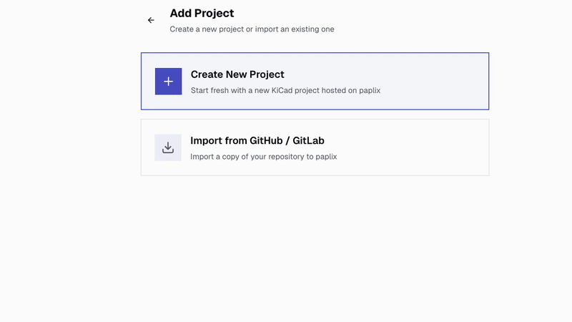Image resolution: width=572 pixels, height=322 pixels.
Task: Click the download arrow import icon
Action: [168, 147]
